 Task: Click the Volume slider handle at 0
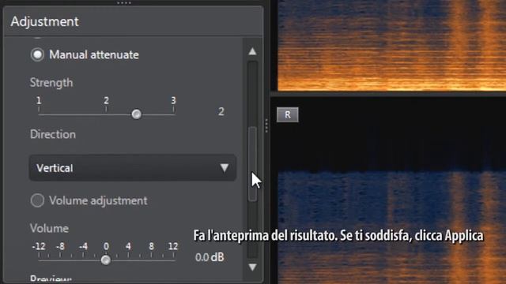coord(105,260)
